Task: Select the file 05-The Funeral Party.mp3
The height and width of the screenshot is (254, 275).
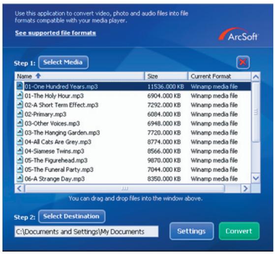Action: tap(59, 170)
